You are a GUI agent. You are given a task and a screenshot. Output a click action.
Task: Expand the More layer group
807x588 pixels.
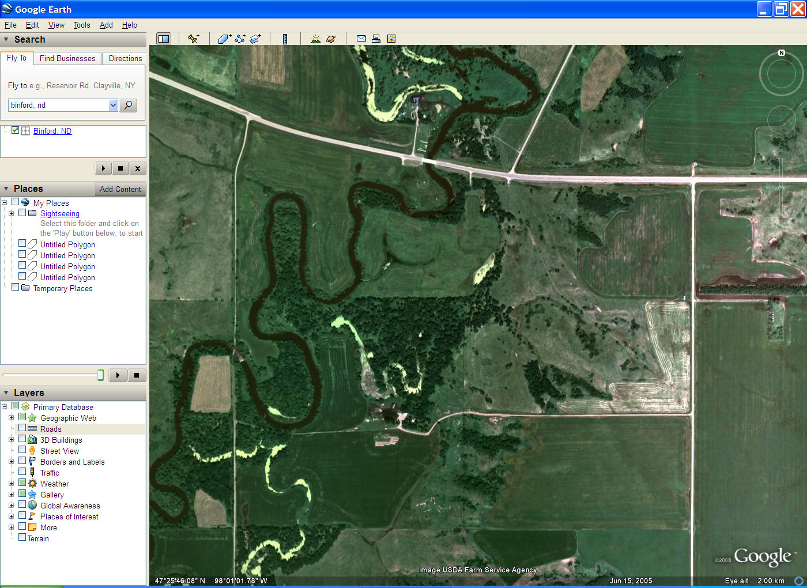[x=11, y=527]
